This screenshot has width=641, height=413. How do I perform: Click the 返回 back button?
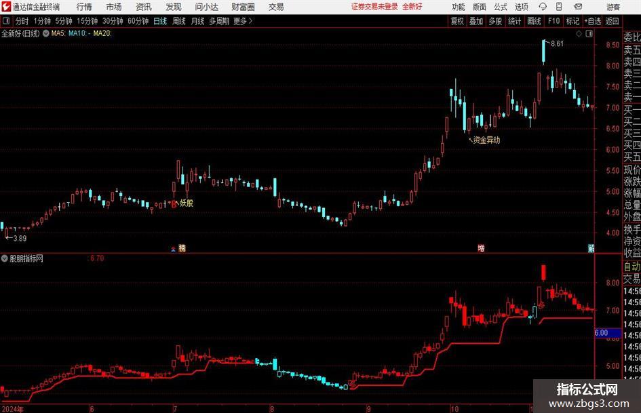[x=612, y=21]
